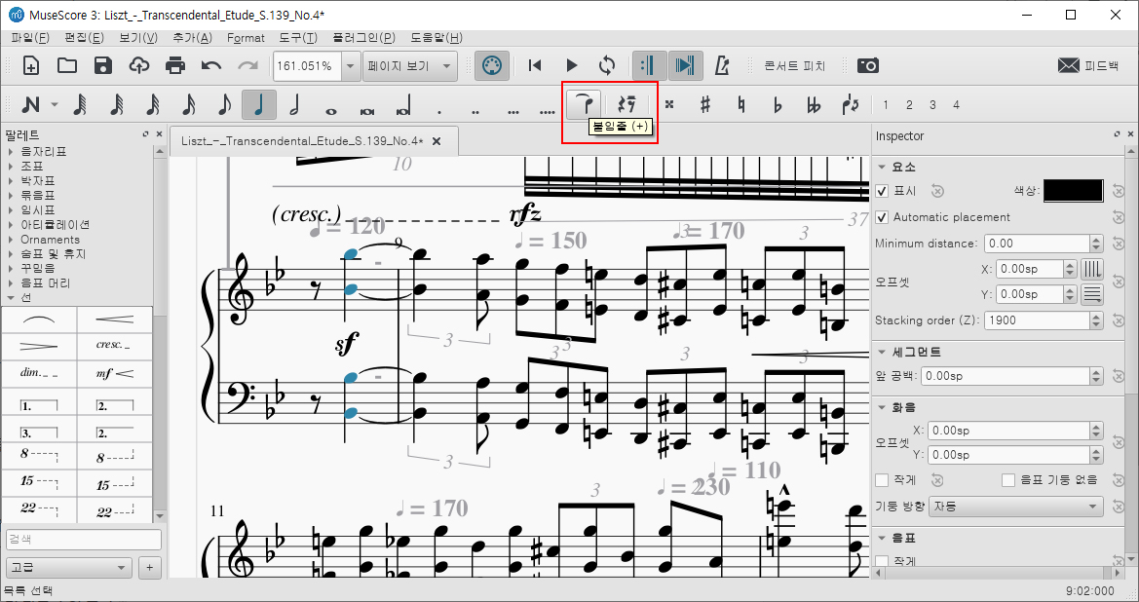Open the 플러그인 menu
Image resolution: width=1139 pixels, height=602 pixels.
364,38
